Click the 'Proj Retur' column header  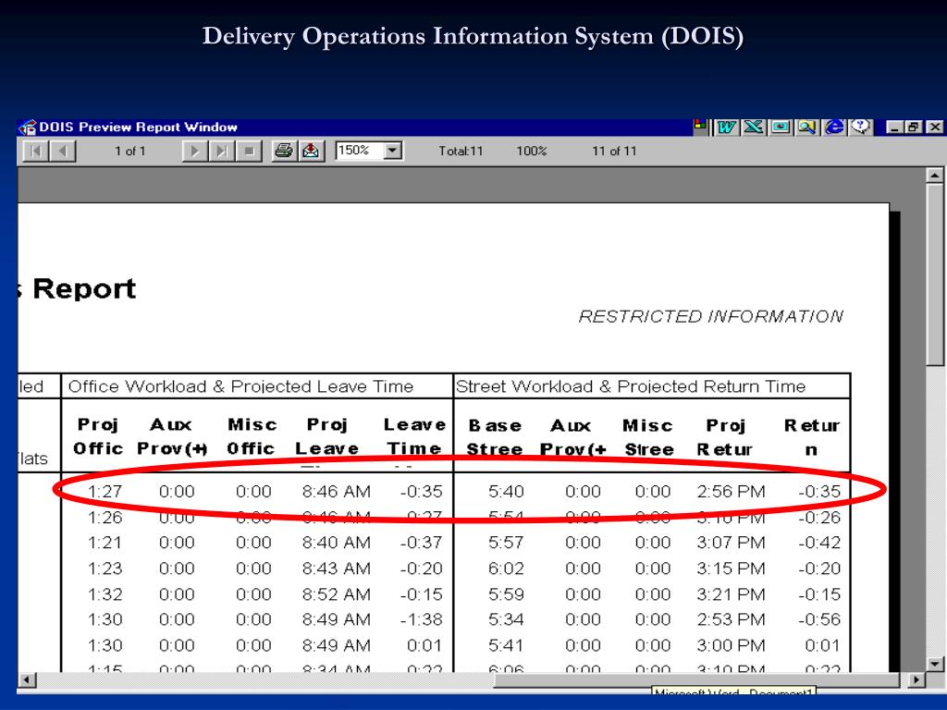click(725, 437)
